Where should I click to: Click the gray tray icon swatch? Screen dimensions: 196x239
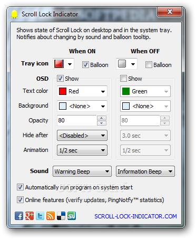click(122, 63)
